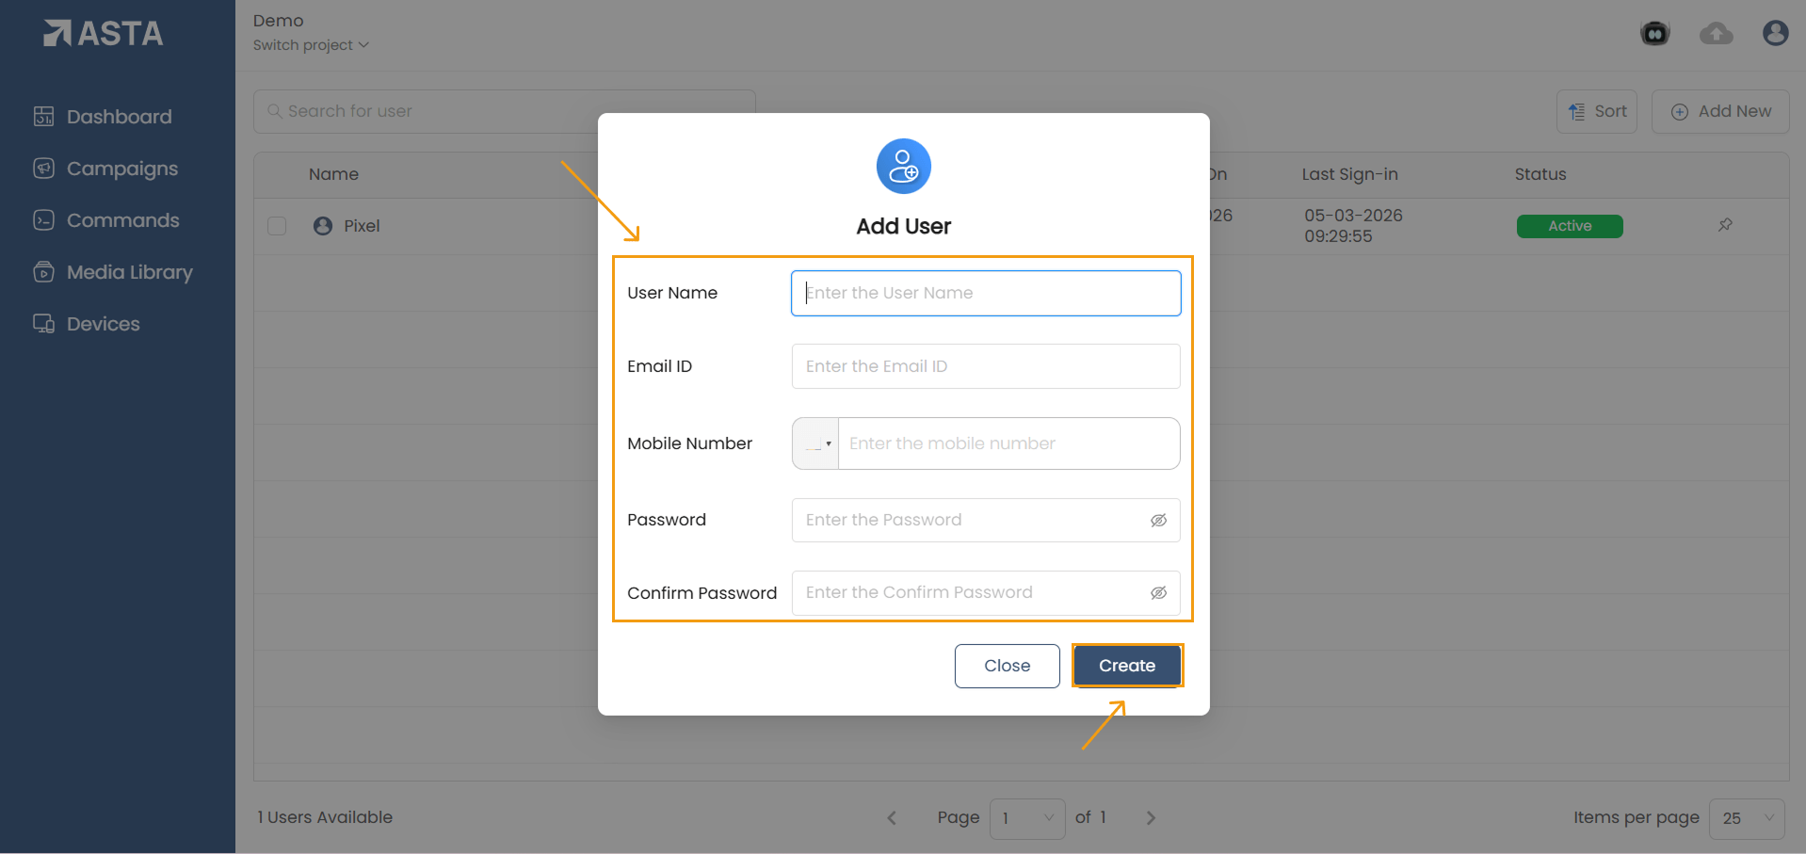Click the bot assistant icon in header
Image resolution: width=1806 pixels, height=854 pixels.
click(1654, 34)
